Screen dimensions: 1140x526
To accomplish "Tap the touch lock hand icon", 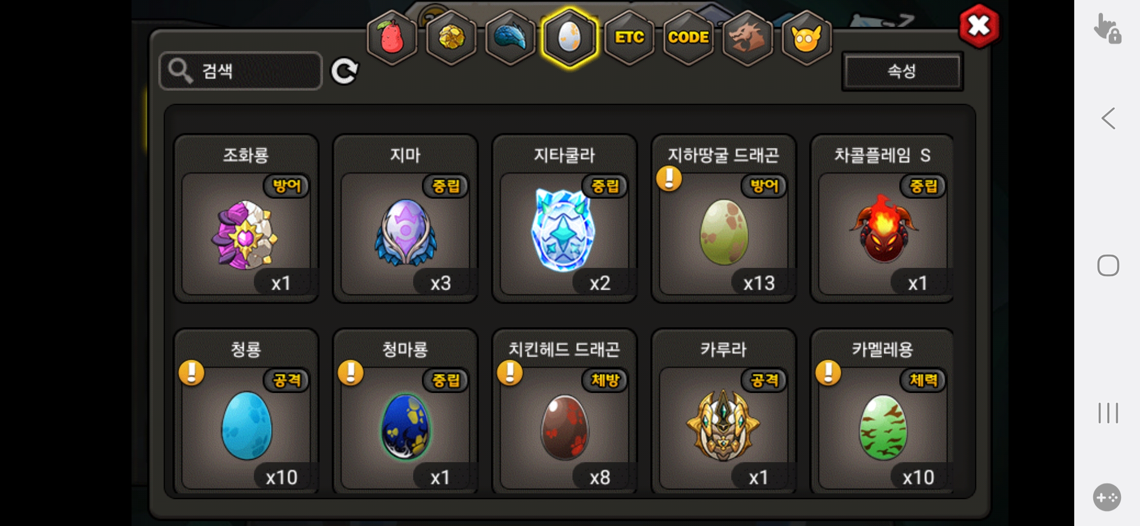I will point(1107,28).
